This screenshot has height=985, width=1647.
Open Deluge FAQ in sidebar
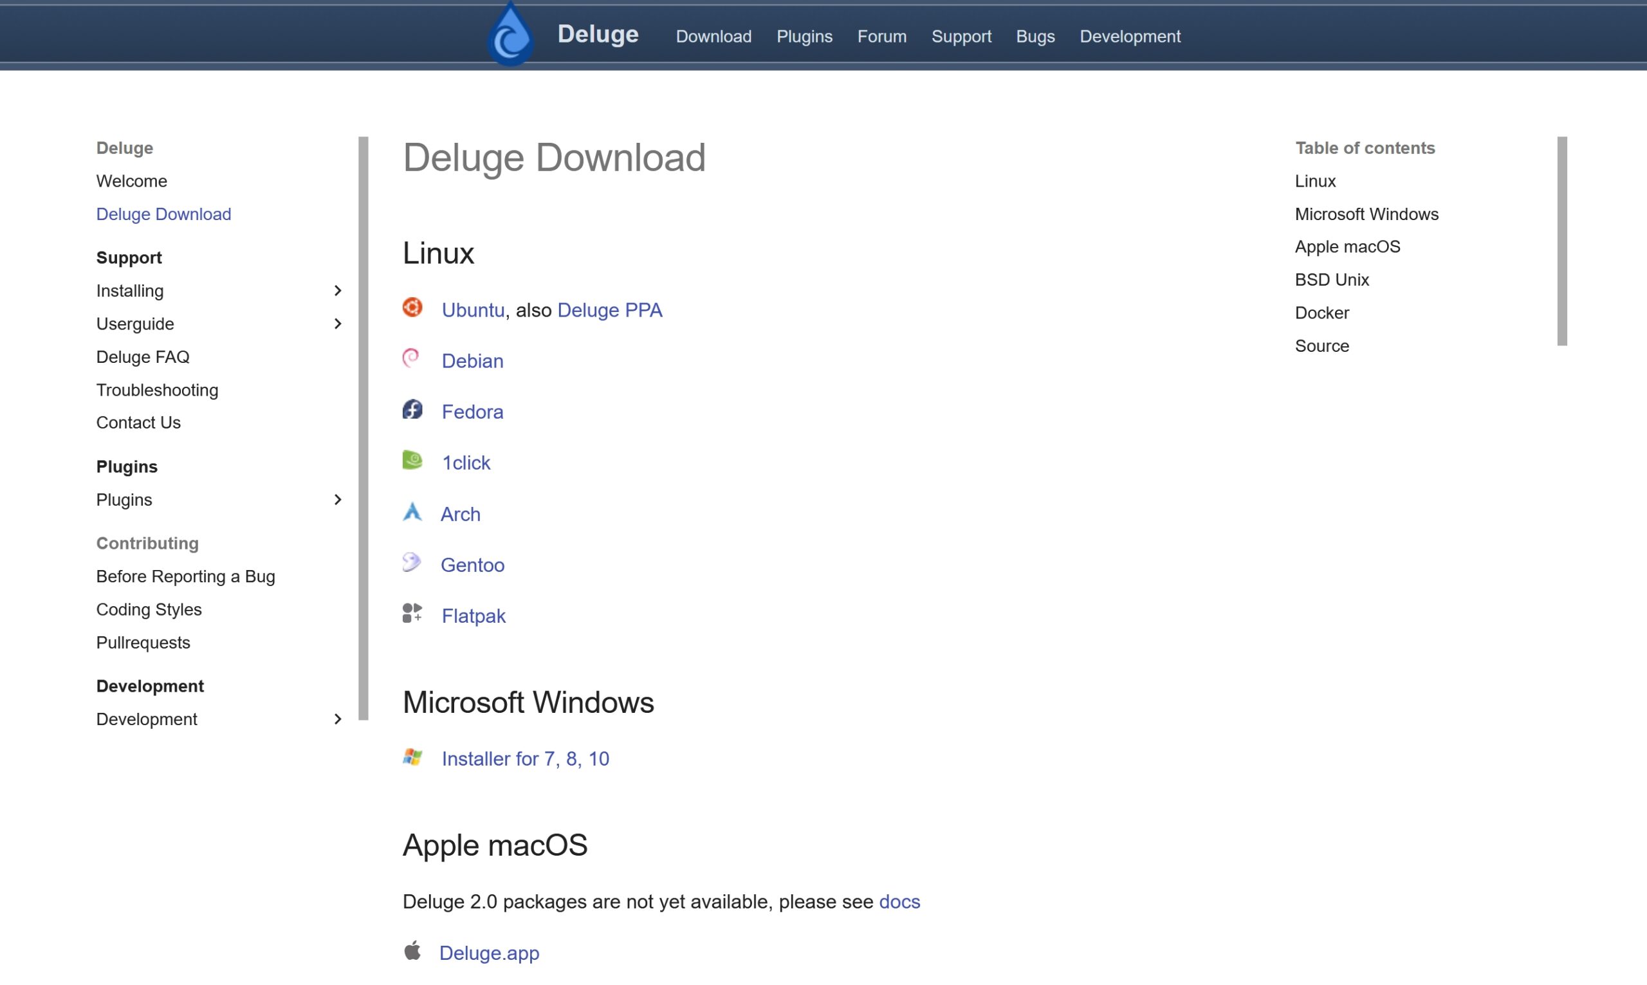coord(143,357)
